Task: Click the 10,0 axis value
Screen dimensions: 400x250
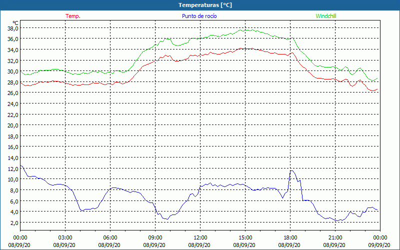Action: [x=13, y=179]
